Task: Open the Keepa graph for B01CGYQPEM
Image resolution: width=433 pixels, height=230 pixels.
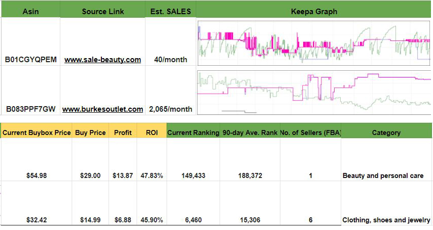Action: 314,43
